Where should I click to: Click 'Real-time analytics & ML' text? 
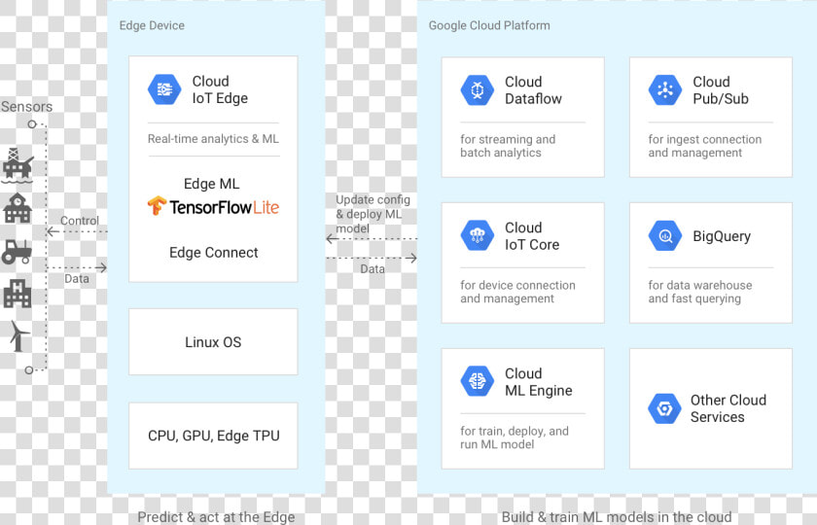(x=213, y=139)
